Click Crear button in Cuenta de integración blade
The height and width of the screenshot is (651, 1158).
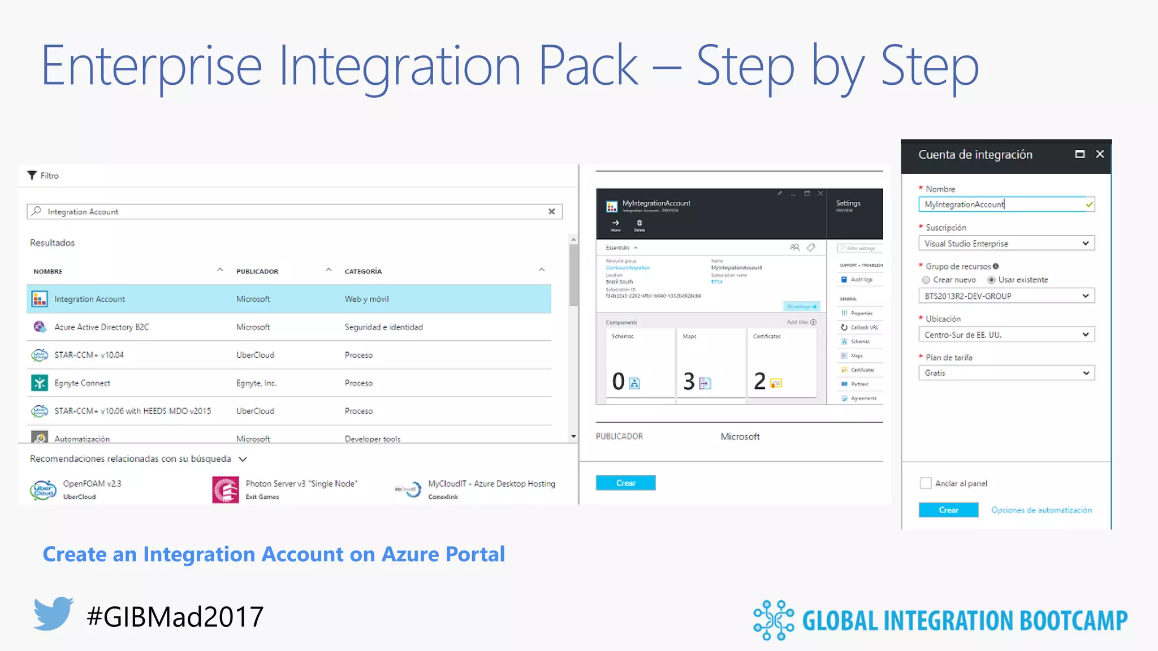point(948,510)
